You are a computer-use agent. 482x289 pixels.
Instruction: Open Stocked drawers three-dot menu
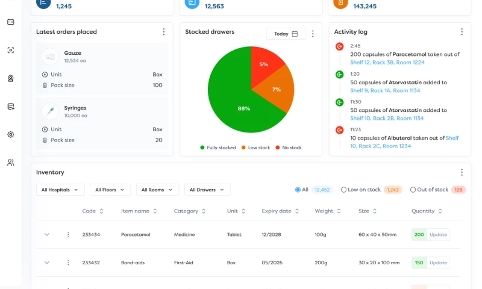click(x=313, y=34)
